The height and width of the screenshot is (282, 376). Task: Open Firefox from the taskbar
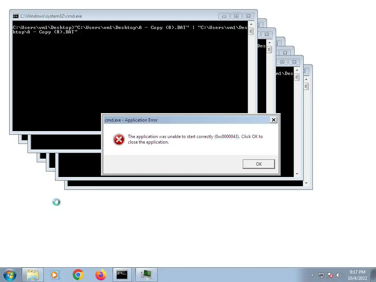click(x=101, y=275)
